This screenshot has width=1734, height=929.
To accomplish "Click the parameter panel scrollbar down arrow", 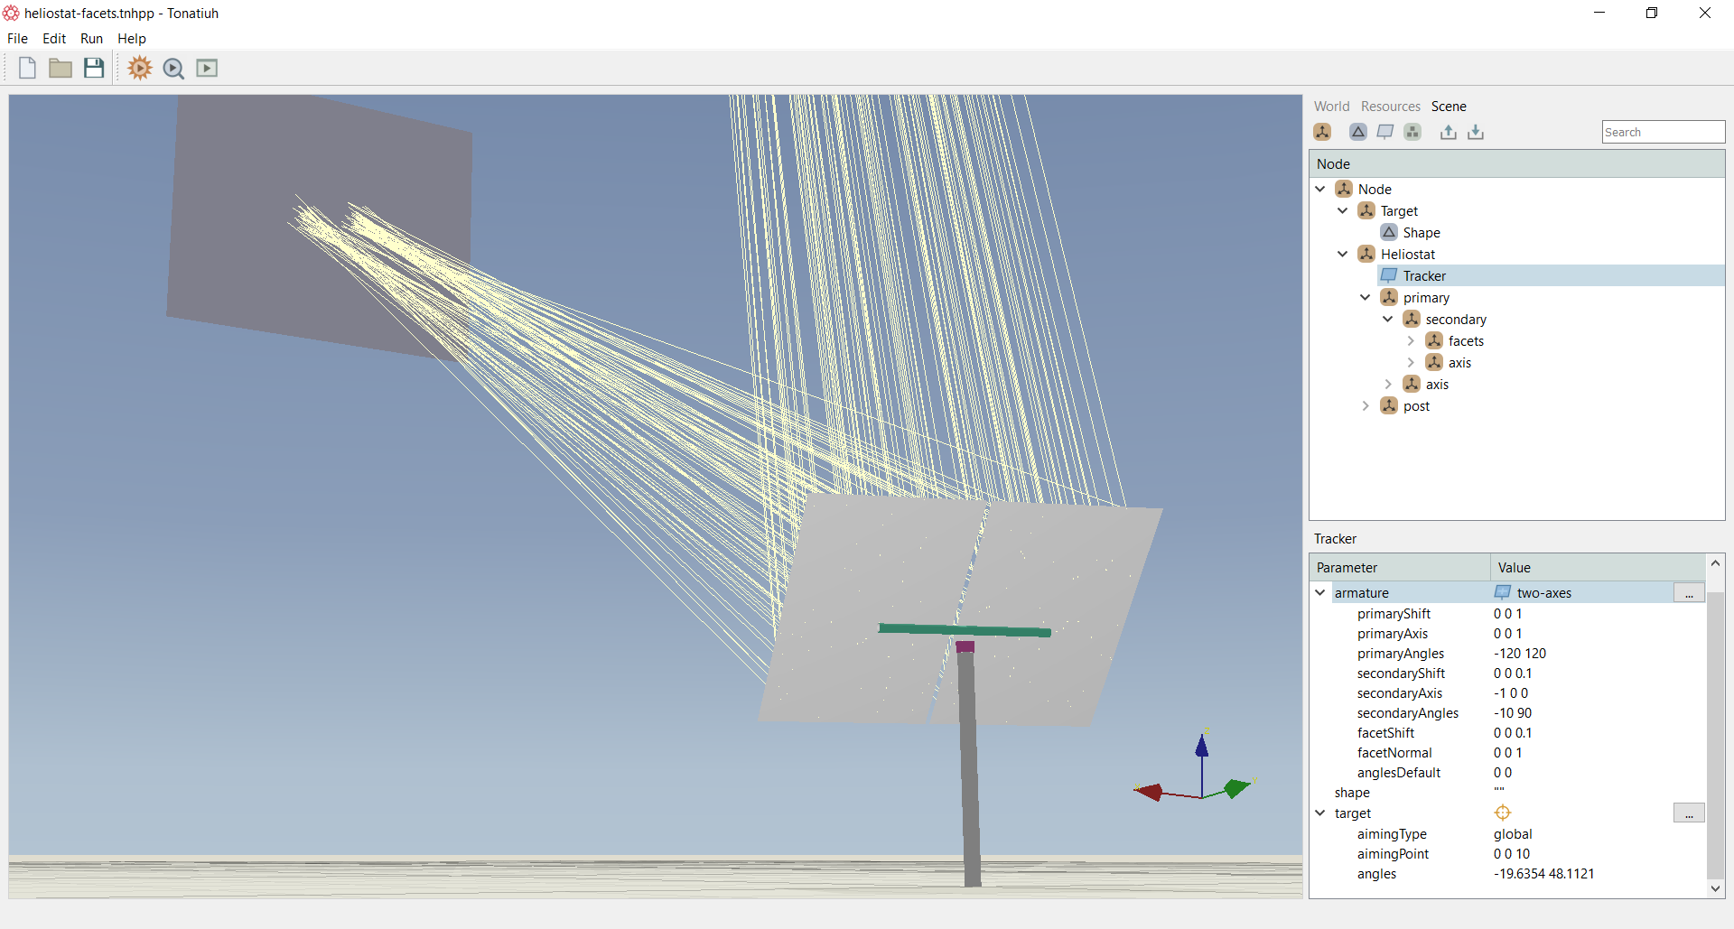I will (1715, 888).
